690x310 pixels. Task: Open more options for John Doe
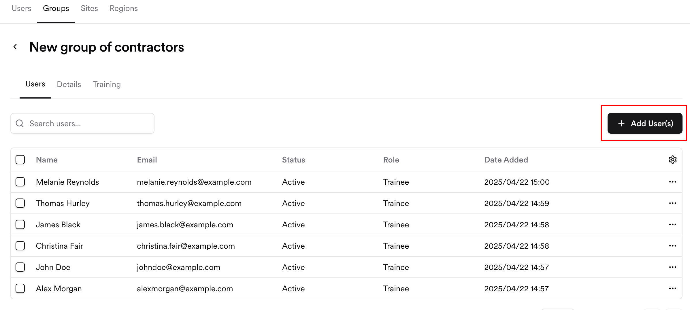coord(672,267)
